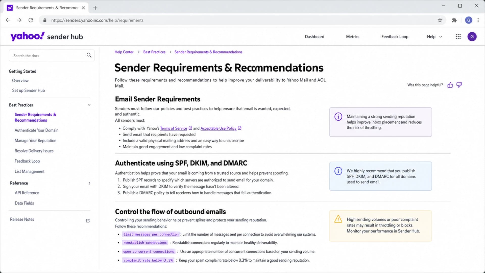Viewport: 485px width, 273px height.
Task: Click info icon in SPF DKIM recommendation note
Action: pos(338,171)
